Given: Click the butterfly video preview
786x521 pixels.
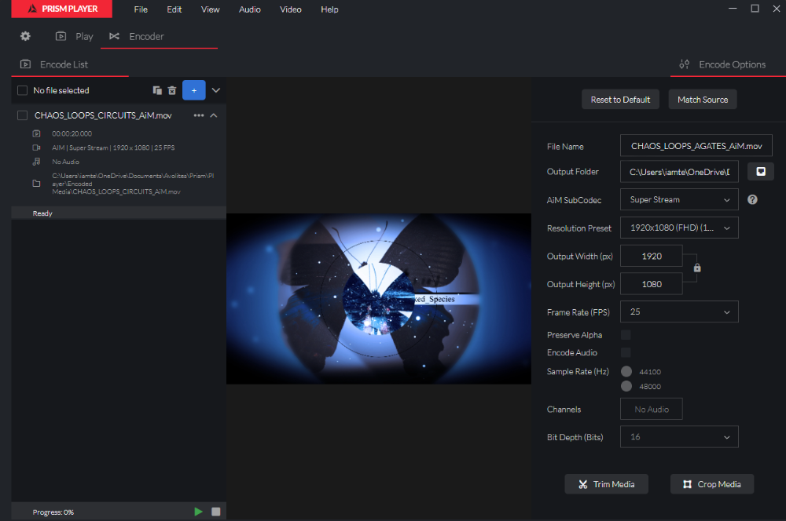Looking at the screenshot, I should click(x=379, y=299).
